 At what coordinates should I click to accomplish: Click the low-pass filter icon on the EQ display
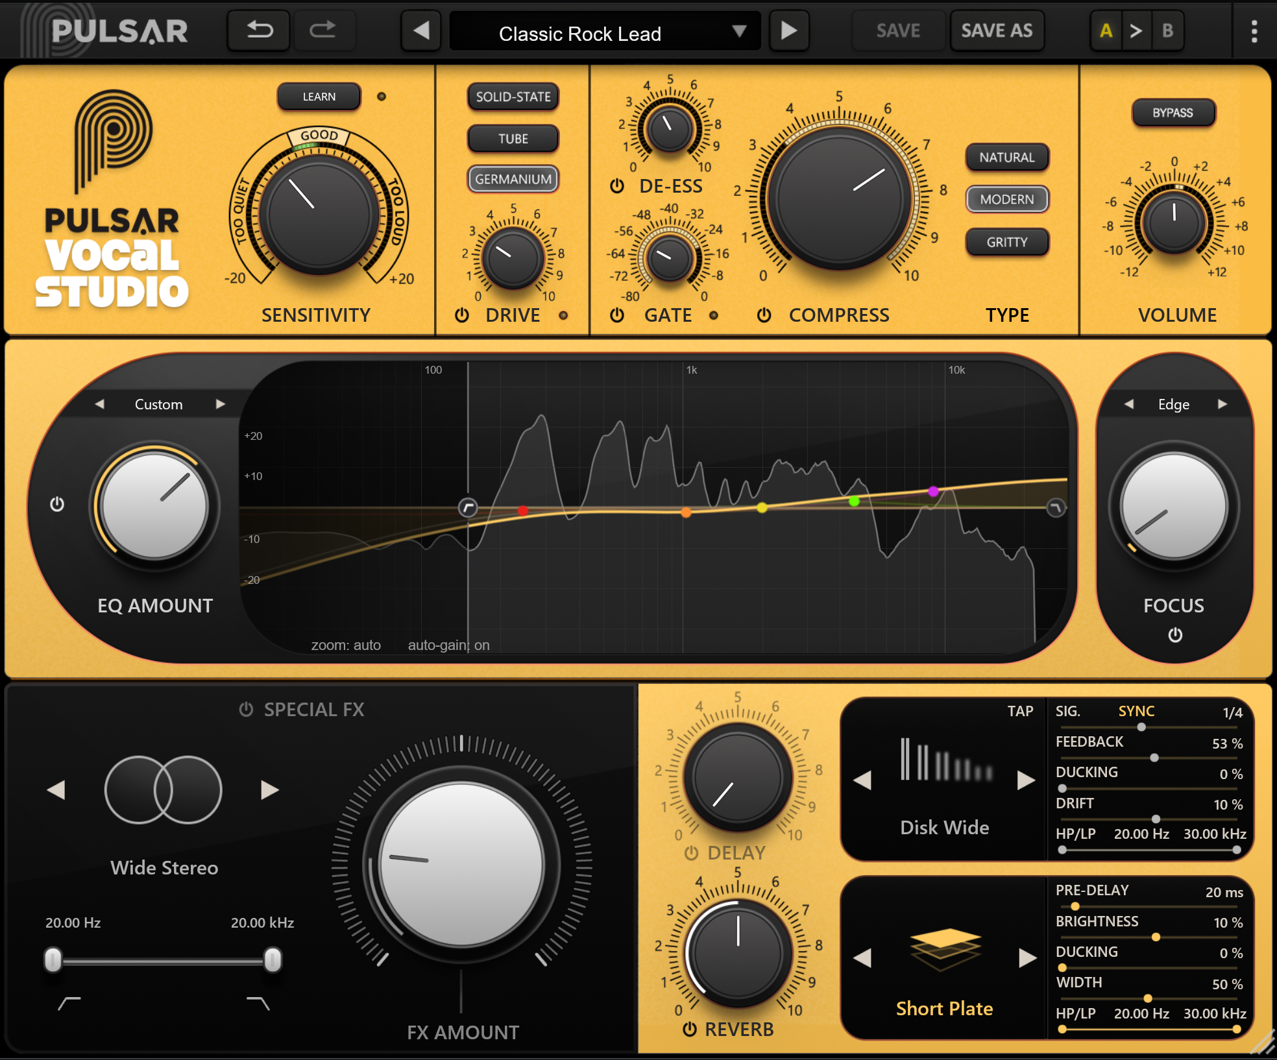tap(1055, 508)
